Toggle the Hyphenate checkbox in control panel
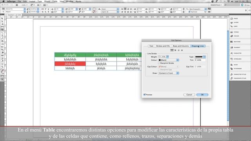 click(190, 12)
